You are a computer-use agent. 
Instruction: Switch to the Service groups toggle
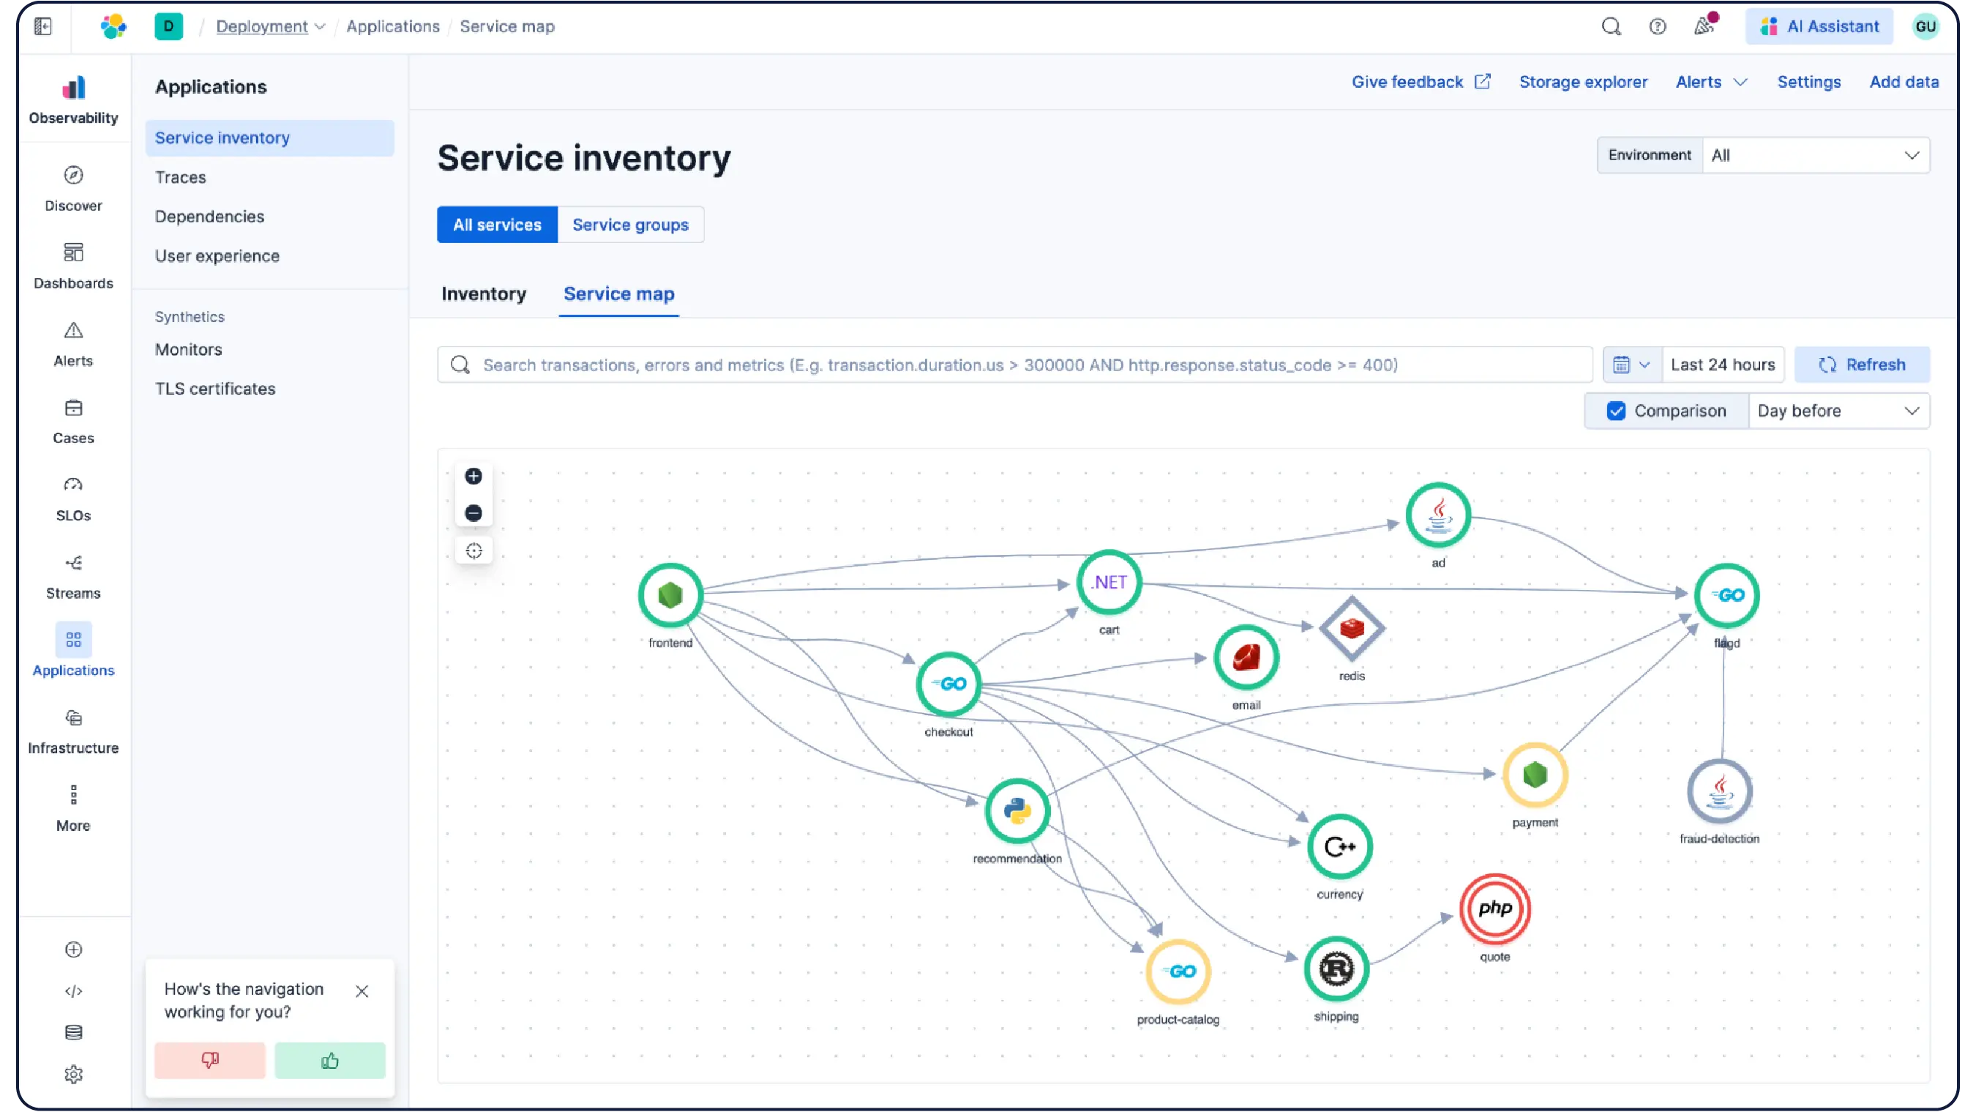[630, 225]
